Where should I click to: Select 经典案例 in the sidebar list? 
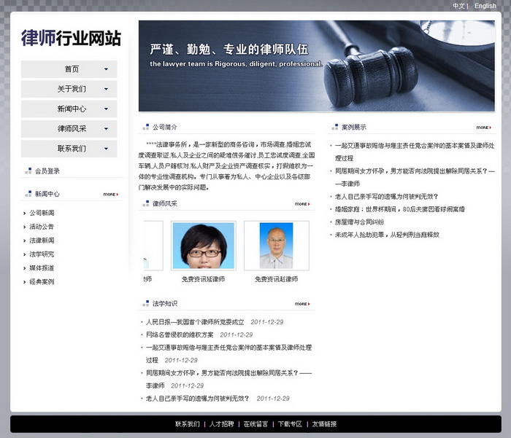[42, 281]
